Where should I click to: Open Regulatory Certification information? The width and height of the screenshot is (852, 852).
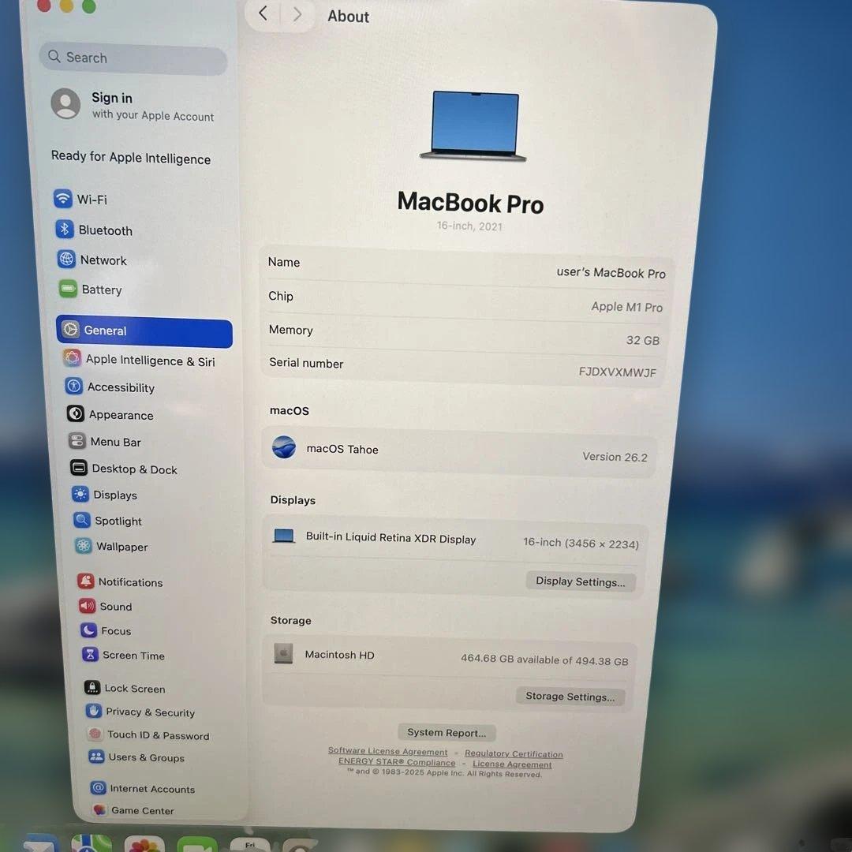pos(514,753)
